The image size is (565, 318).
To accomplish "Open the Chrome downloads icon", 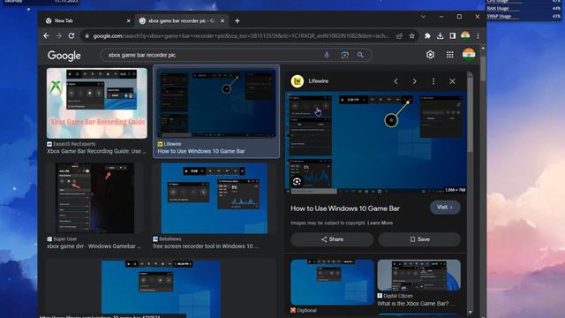I will tap(440, 35).
